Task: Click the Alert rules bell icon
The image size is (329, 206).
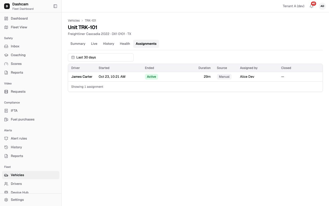Action: 6,139
